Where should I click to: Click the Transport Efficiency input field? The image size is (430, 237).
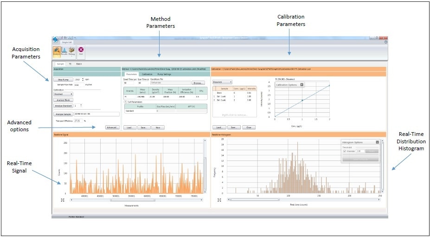78,121
